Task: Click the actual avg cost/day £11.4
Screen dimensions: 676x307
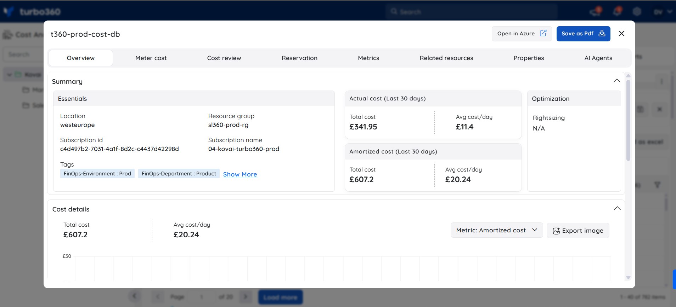Action: (464, 127)
